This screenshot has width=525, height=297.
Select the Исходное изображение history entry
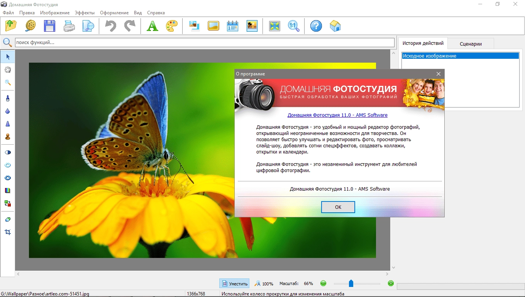pyautogui.click(x=461, y=56)
